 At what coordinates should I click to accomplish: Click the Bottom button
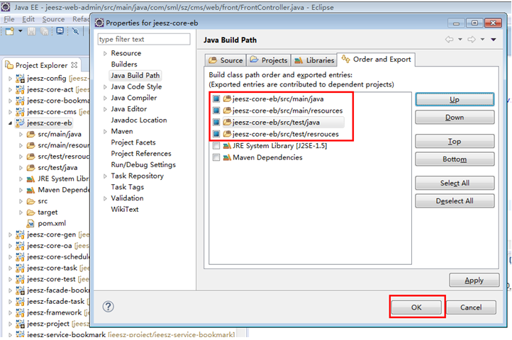pyautogui.click(x=455, y=159)
